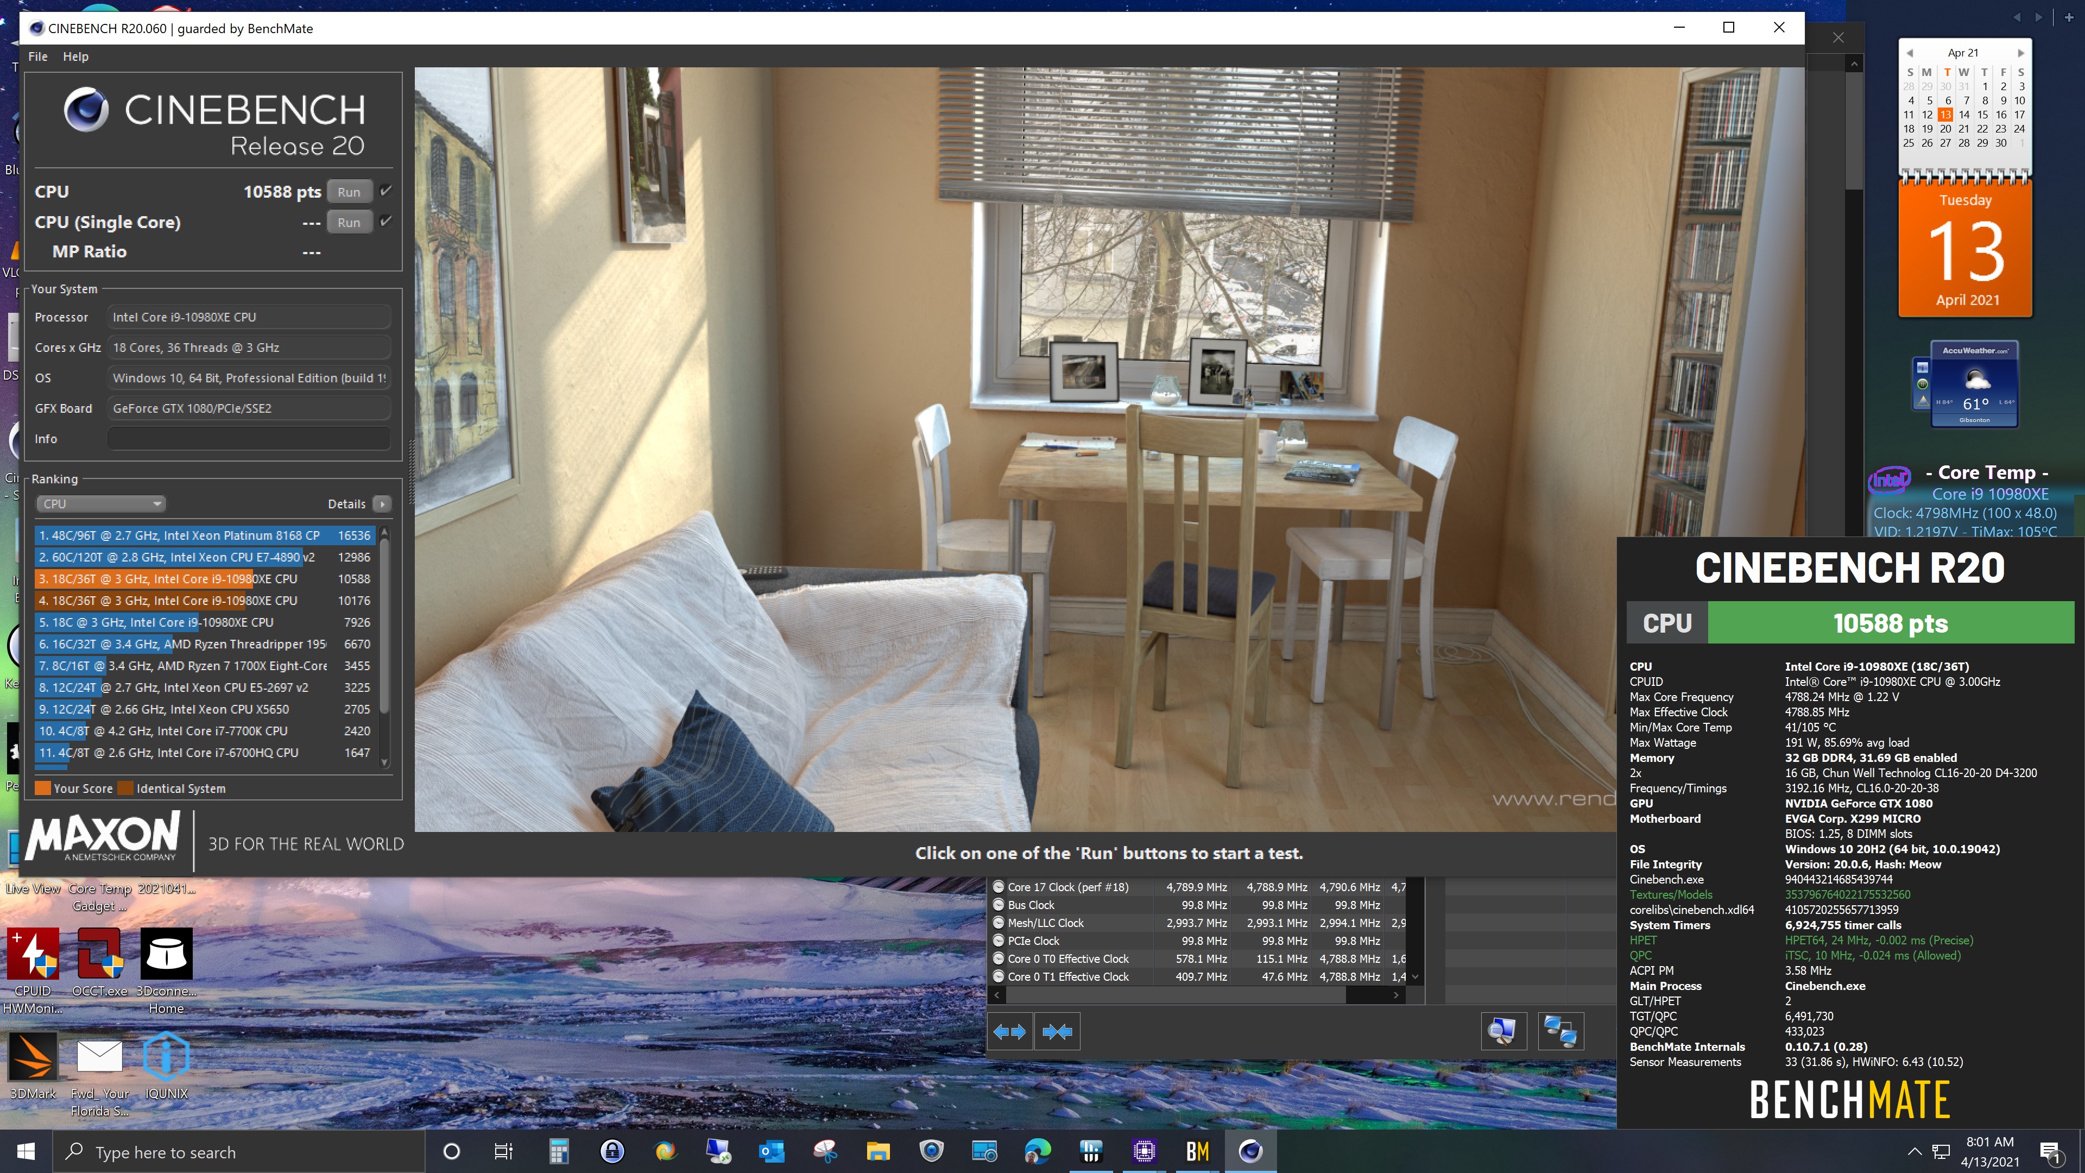Go to next month in calendar gadget
This screenshot has height=1173, width=2085.
pos(2020,53)
